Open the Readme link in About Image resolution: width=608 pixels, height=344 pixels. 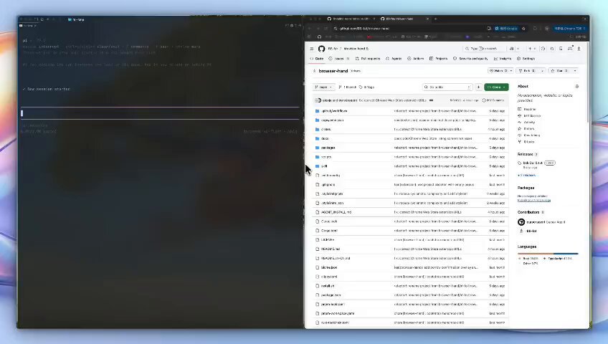click(x=527, y=109)
